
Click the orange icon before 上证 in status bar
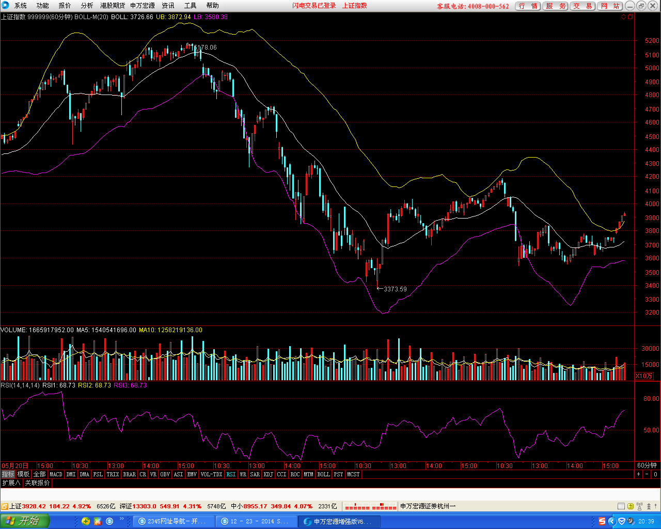(5, 506)
